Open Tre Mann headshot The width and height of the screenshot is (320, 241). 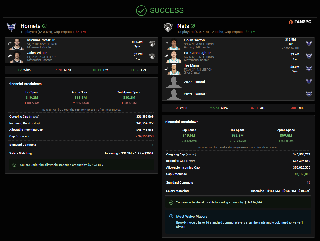174,69
